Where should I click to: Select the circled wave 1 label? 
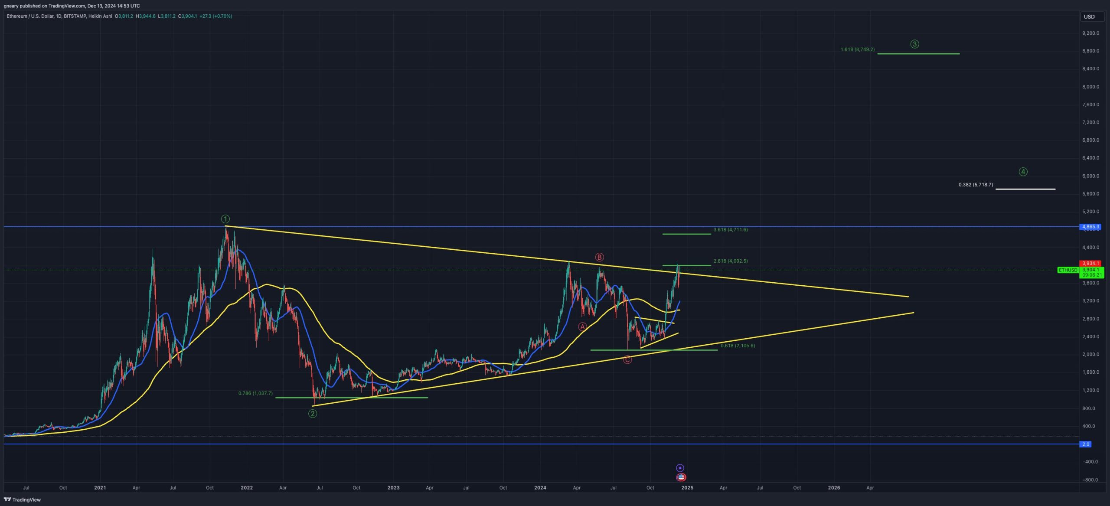click(225, 219)
